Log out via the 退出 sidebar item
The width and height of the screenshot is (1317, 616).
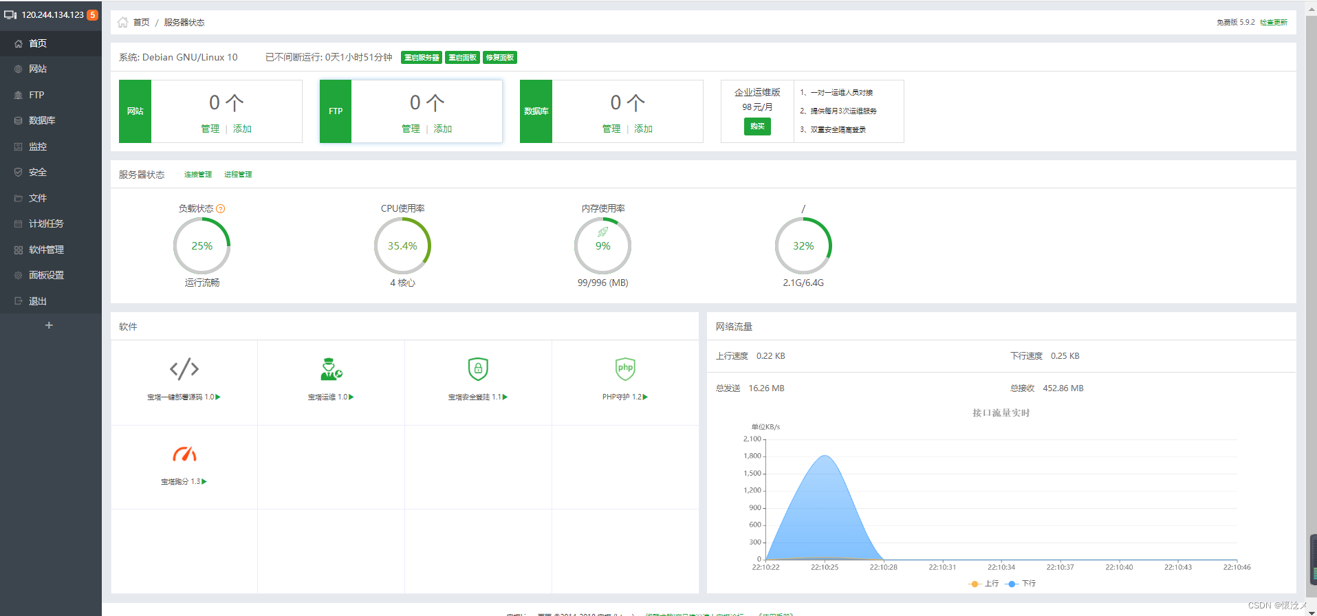(51, 301)
